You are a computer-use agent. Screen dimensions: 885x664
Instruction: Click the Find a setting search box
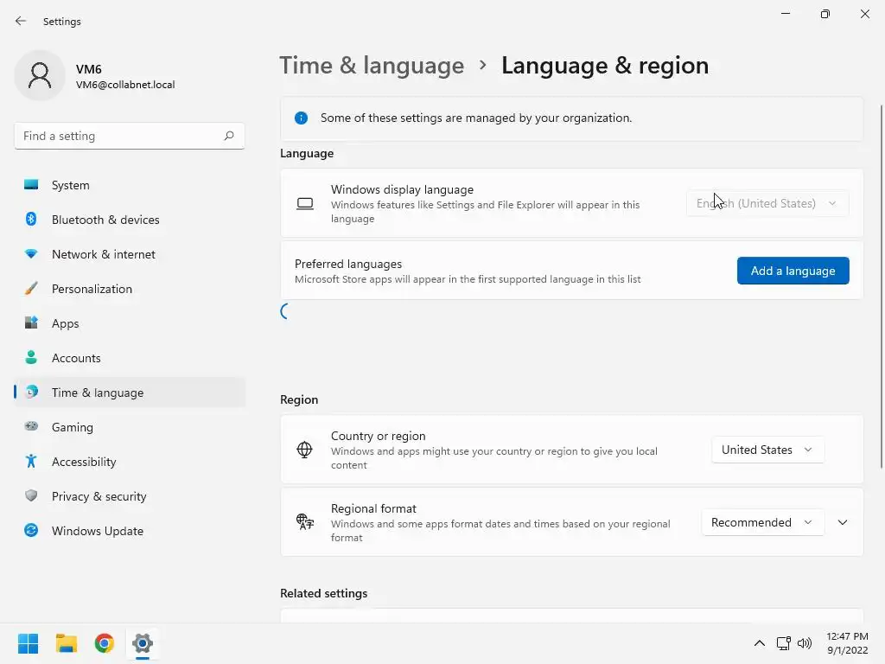[130, 136]
